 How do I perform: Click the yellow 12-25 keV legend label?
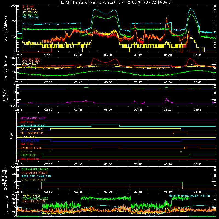(x=30, y=12)
